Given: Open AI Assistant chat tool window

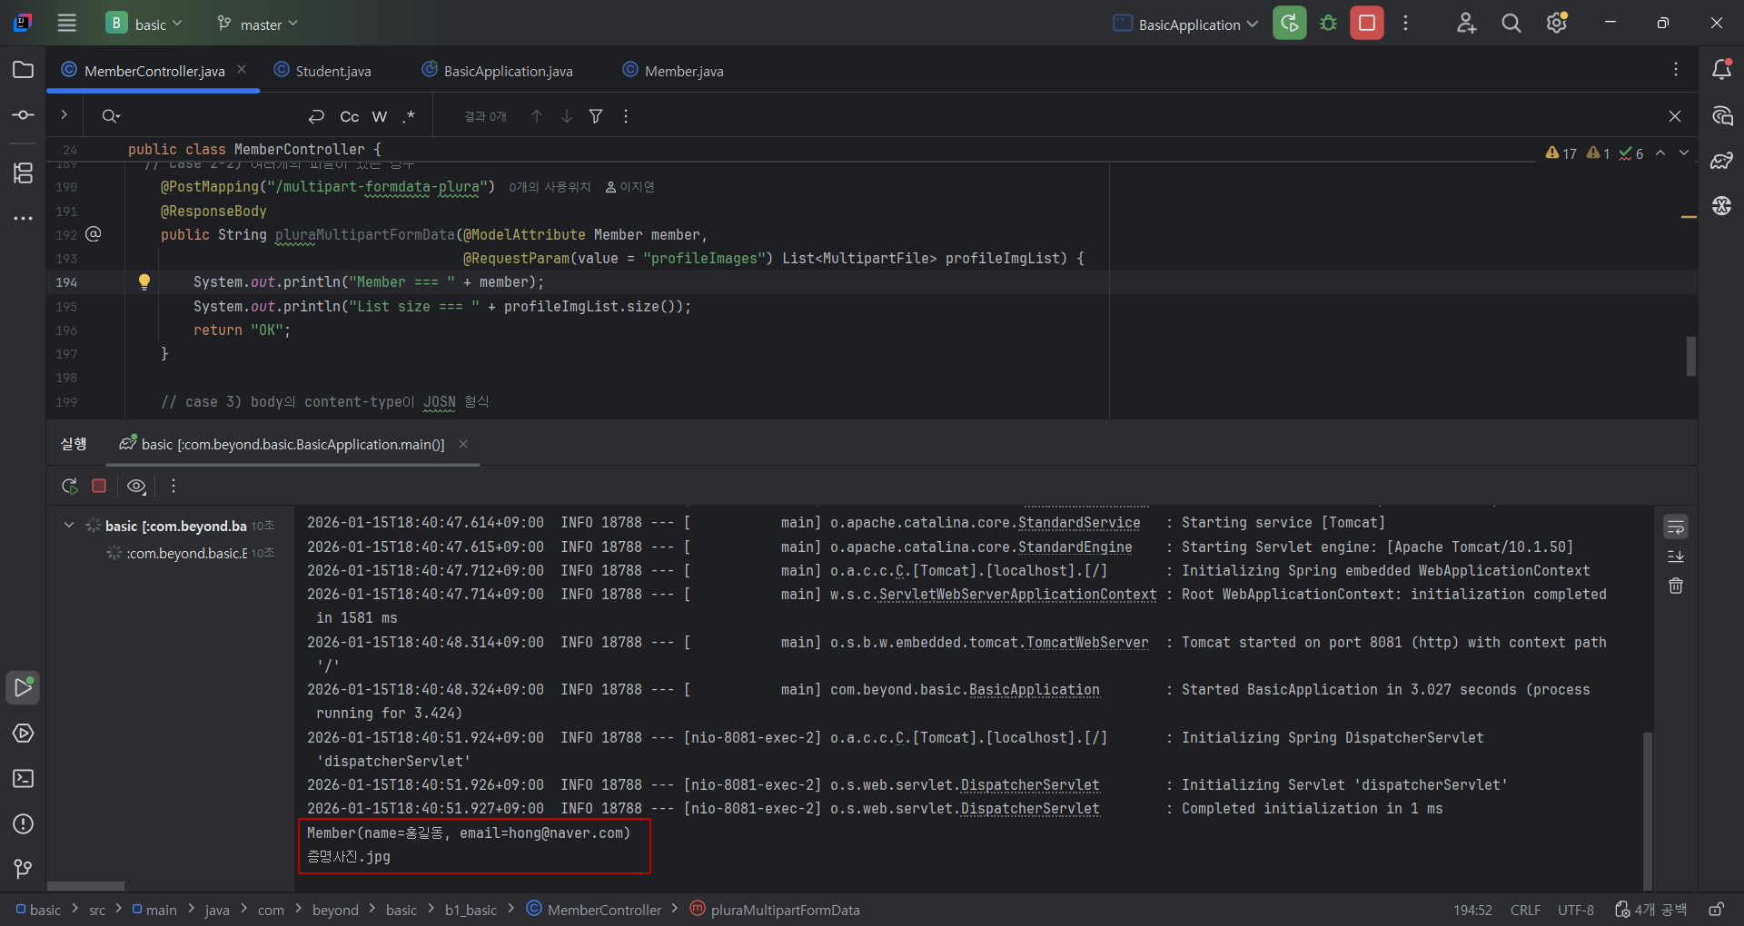Looking at the screenshot, I should (1721, 115).
